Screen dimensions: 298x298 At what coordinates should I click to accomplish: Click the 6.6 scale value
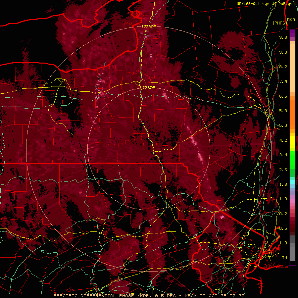pyautogui.click(x=283, y=96)
